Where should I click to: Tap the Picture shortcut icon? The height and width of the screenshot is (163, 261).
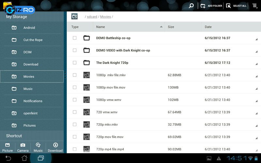[x=8, y=145]
